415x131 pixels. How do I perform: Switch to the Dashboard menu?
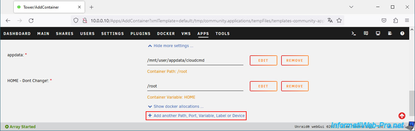17,33
